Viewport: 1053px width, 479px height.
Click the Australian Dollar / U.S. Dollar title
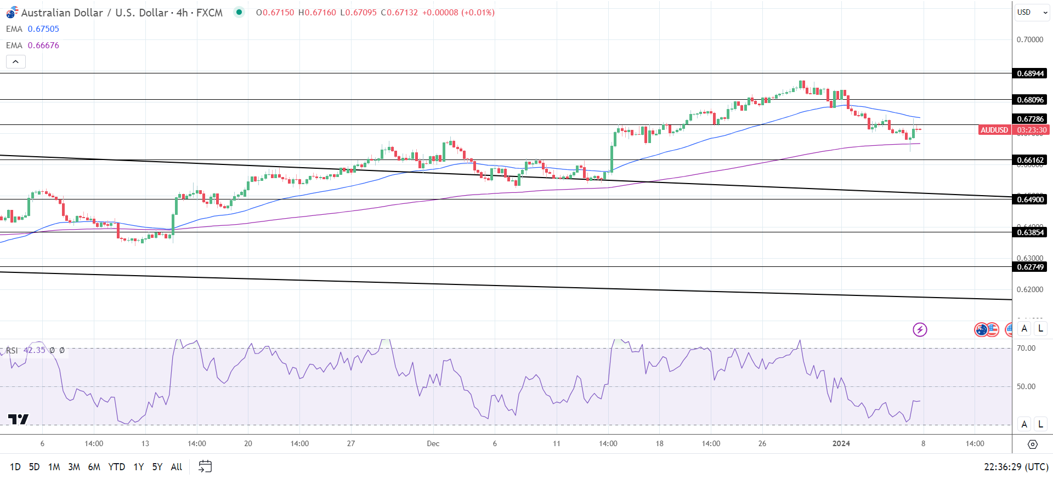122,13
